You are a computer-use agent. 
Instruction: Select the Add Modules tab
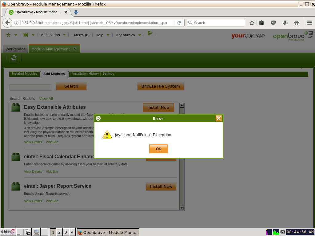tap(54, 74)
